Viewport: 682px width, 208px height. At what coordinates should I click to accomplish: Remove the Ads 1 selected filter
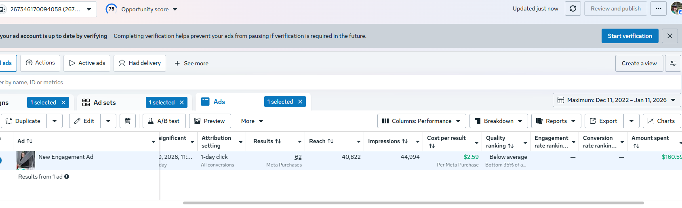coord(300,102)
